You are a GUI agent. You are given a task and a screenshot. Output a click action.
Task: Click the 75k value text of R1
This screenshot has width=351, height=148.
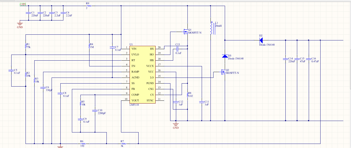tap(28, 47)
